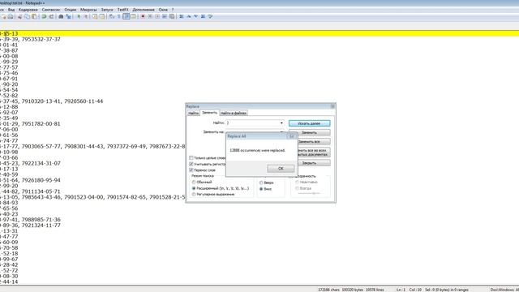The height and width of the screenshot is (292, 519).
Task: Open the Запуск menu
Action: (x=107, y=10)
